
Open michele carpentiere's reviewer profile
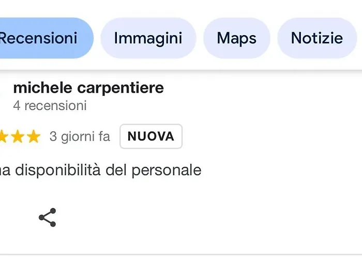[88, 88]
